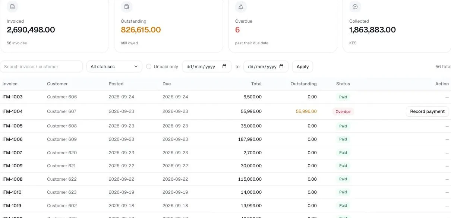Click the Paid badge for ITM-1003
Image resolution: width=451 pixels, height=218 pixels.
pyautogui.click(x=343, y=97)
